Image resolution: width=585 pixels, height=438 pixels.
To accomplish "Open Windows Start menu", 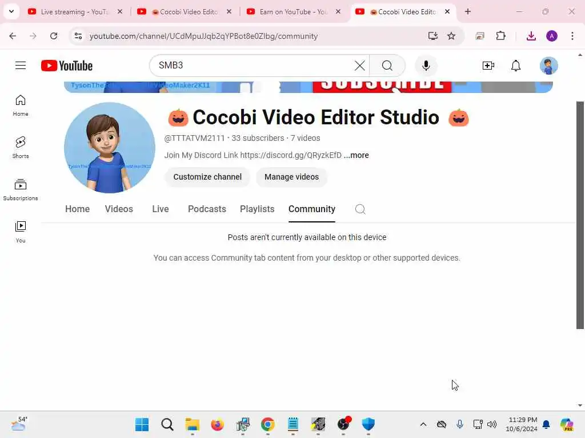I will tap(142, 424).
